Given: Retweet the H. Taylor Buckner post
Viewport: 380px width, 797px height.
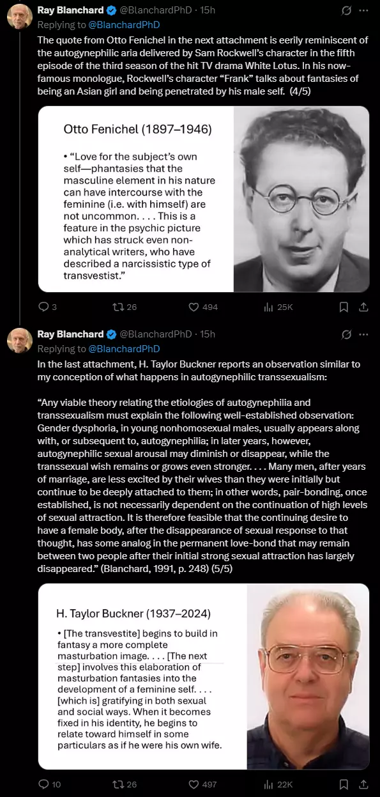Looking at the screenshot, I should click(125, 784).
